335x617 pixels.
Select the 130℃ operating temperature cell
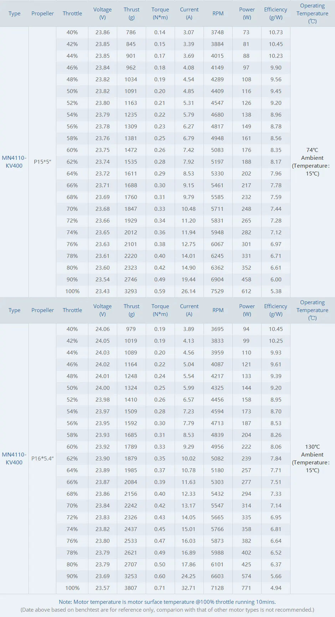(x=312, y=458)
